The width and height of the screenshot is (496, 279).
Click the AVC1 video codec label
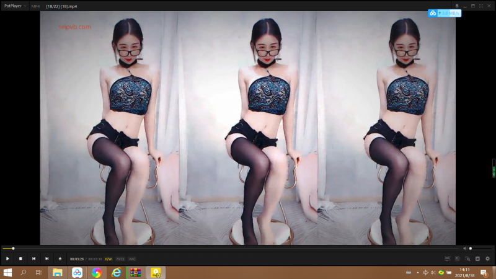tap(120, 259)
